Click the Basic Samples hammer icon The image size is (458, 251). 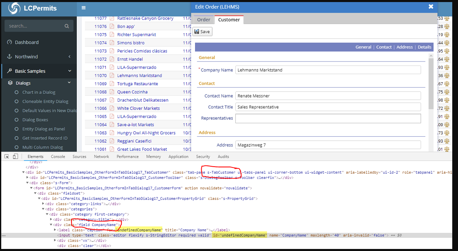click(9, 71)
